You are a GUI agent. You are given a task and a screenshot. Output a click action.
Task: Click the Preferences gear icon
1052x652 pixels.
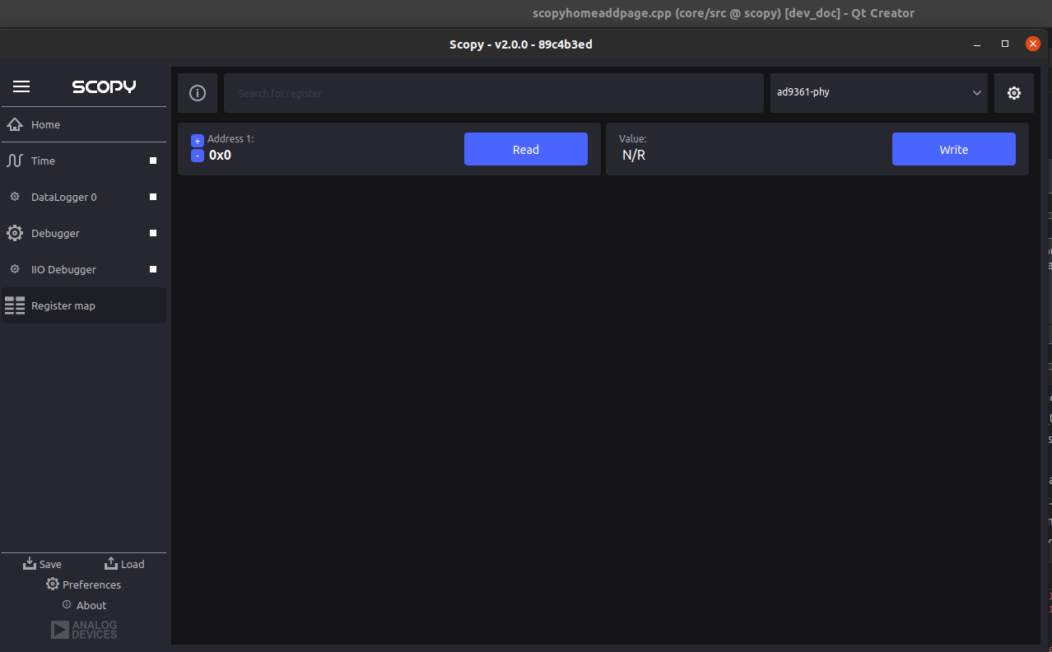pos(53,584)
